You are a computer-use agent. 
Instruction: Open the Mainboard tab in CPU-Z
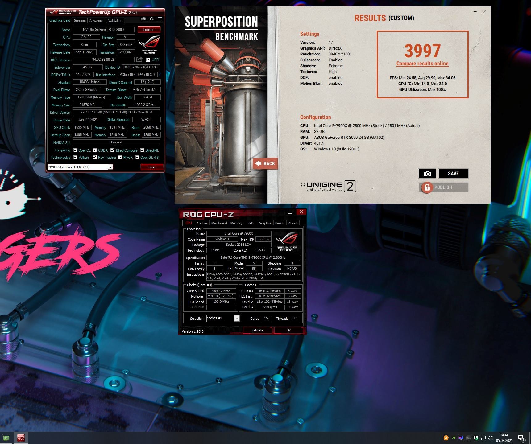coord(219,223)
